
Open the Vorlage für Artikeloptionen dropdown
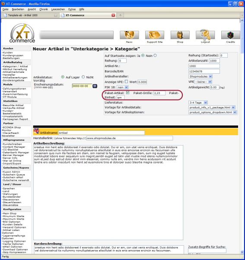point(213,112)
